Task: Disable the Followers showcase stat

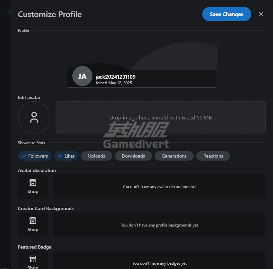Action: click(x=35, y=156)
